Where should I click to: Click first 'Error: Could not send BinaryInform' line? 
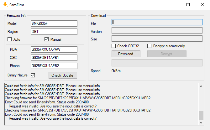click(47, 102)
